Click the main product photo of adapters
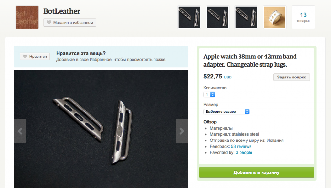Image resolution: width=331 pixels, height=188 pixels. [x=101, y=129]
